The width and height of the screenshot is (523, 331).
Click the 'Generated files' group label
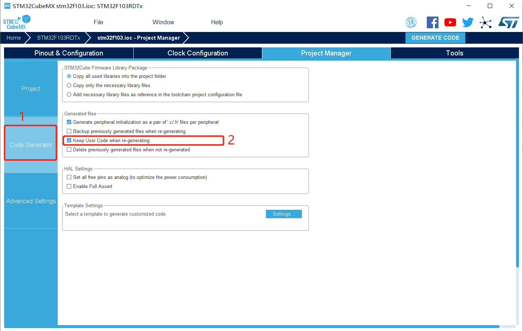click(x=80, y=114)
